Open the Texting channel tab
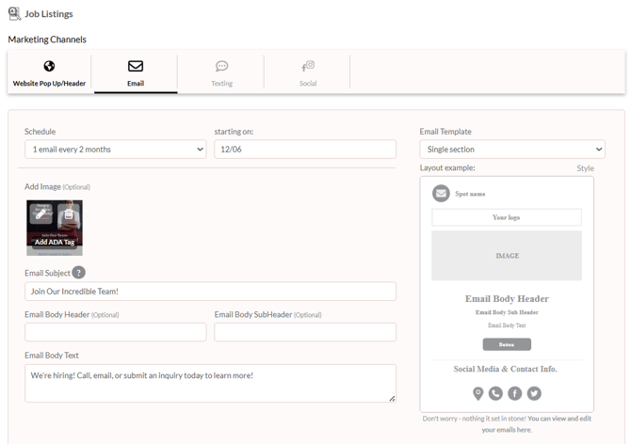The image size is (631, 444). [221, 72]
